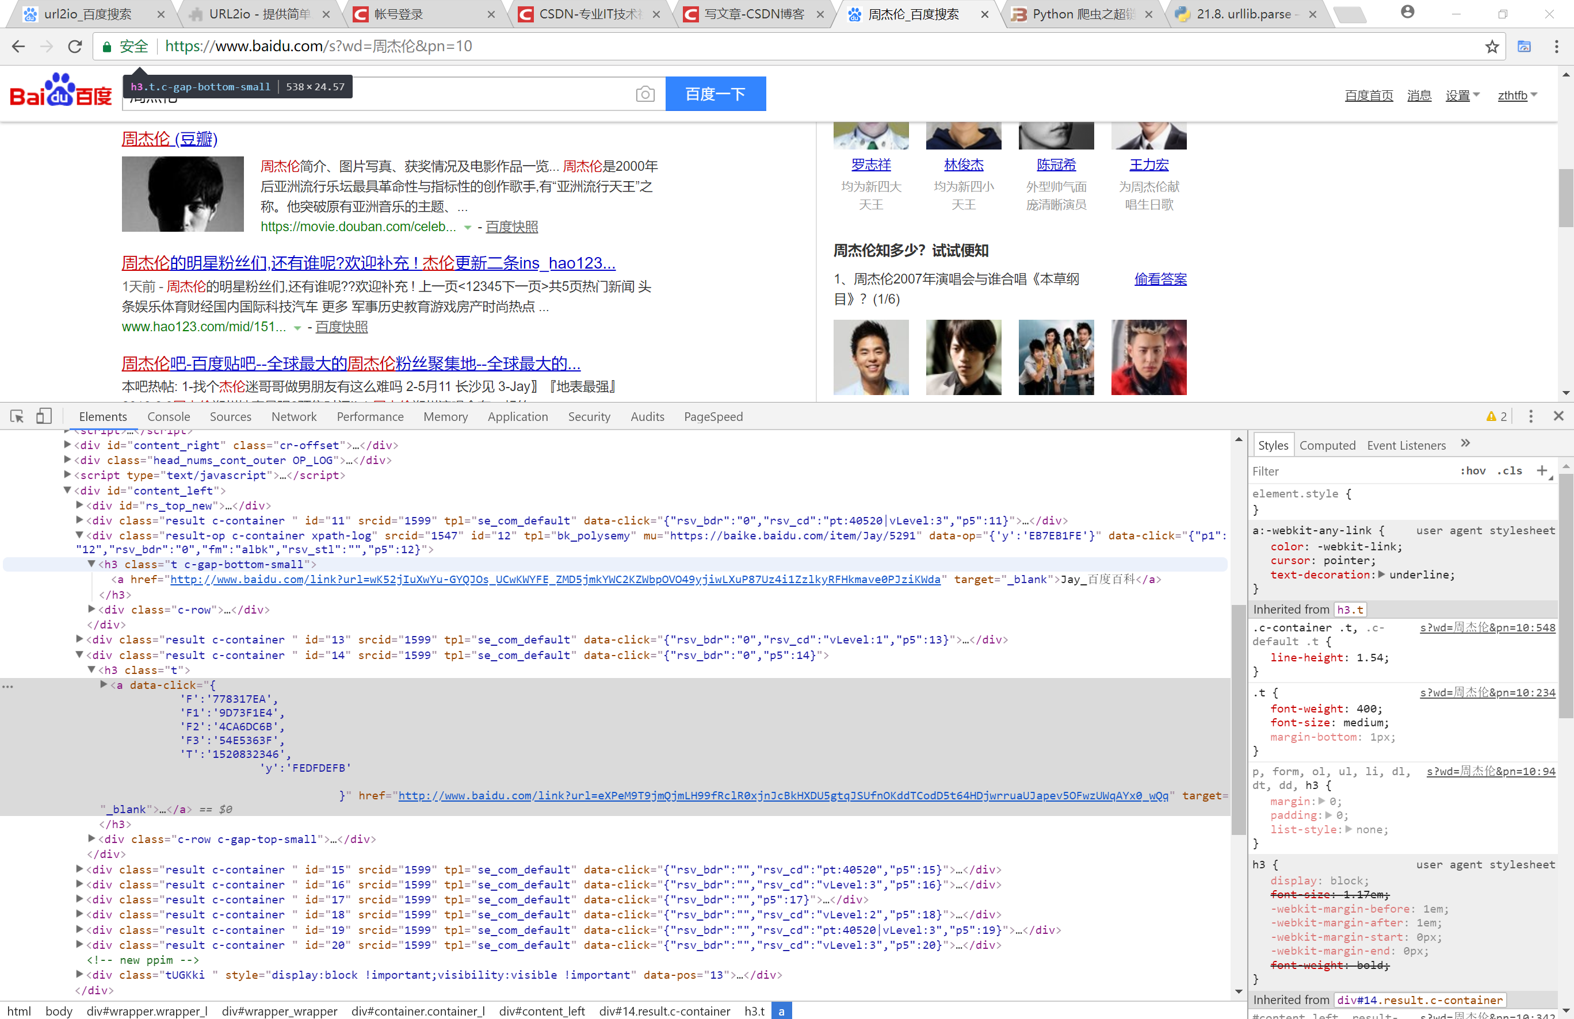Expand the div id=content_right node
Viewport: 1574px width, 1019px height.
click(x=67, y=445)
